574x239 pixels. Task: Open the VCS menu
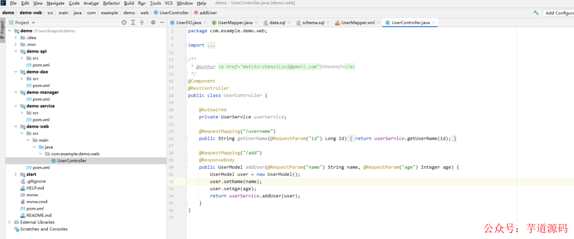point(168,3)
